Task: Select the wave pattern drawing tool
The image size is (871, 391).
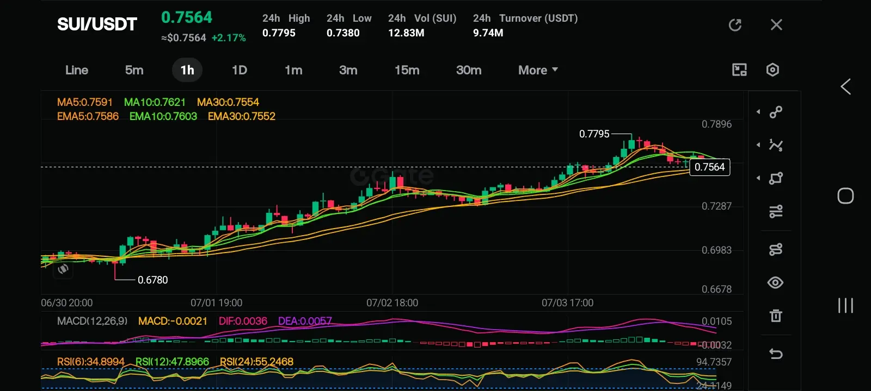Action: [776, 145]
